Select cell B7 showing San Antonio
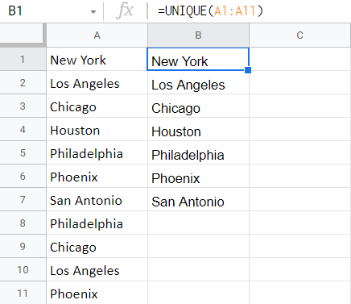This screenshot has width=351, height=304. (x=198, y=199)
